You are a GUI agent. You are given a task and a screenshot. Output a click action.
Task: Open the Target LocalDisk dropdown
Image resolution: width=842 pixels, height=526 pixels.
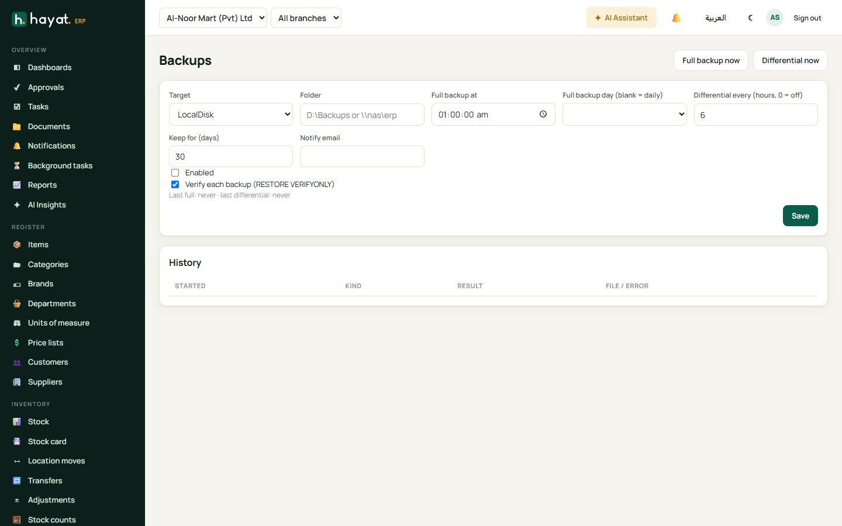(x=231, y=115)
